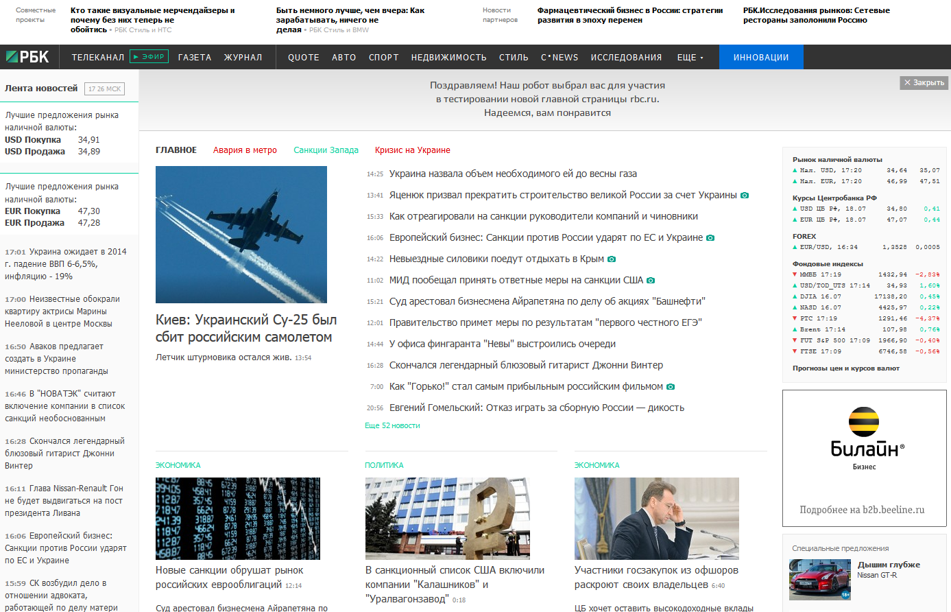951x612 pixels.
Task: Open camera icon near "Европейский бизнес" headline
Action: 710,237
